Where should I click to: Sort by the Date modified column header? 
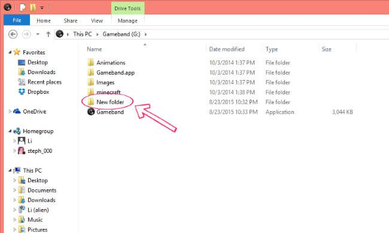227,49
